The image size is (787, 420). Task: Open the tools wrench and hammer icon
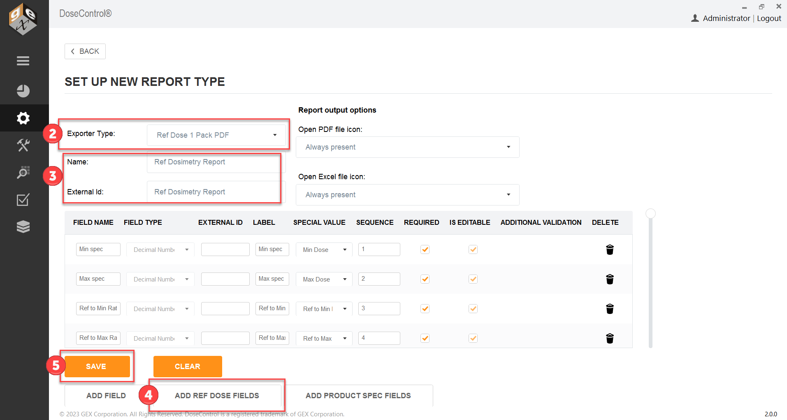coord(23,145)
